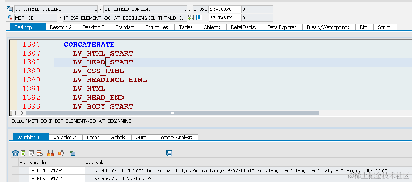Click LV_HTML_START in the code editor
Image resolution: width=412 pixels, height=182 pixels.
103,53
